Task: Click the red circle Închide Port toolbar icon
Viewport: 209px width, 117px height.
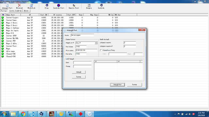Action: (x=58, y=5)
